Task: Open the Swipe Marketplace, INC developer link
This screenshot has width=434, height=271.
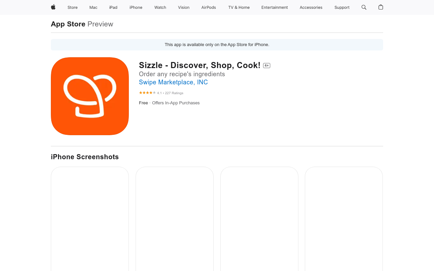Action: coord(173,82)
